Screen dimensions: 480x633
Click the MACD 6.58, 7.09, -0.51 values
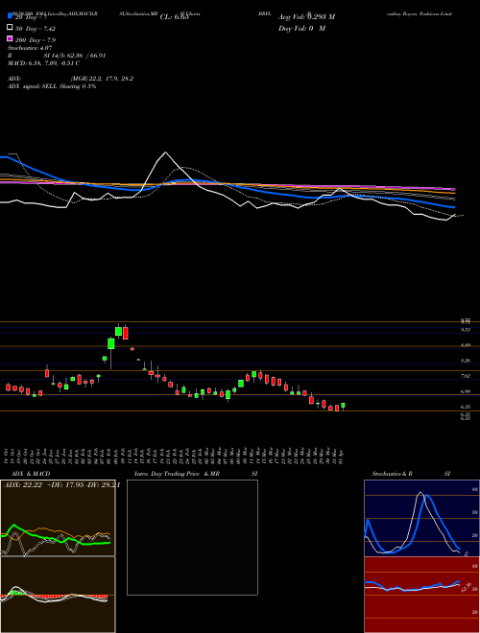(x=43, y=63)
